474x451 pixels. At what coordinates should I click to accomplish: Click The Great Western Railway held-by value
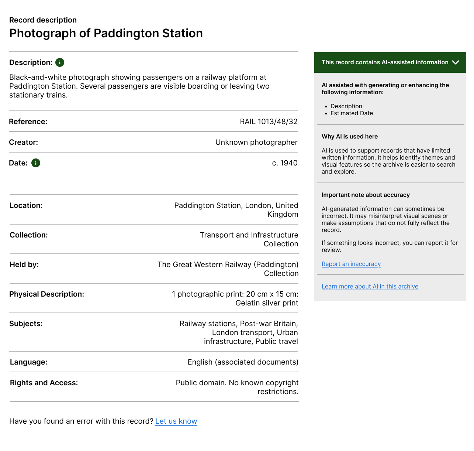(x=228, y=269)
